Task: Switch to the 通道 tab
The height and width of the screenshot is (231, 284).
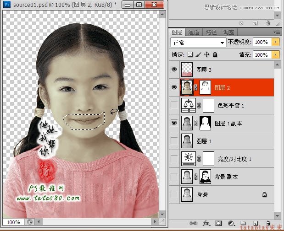Action: coord(194,32)
